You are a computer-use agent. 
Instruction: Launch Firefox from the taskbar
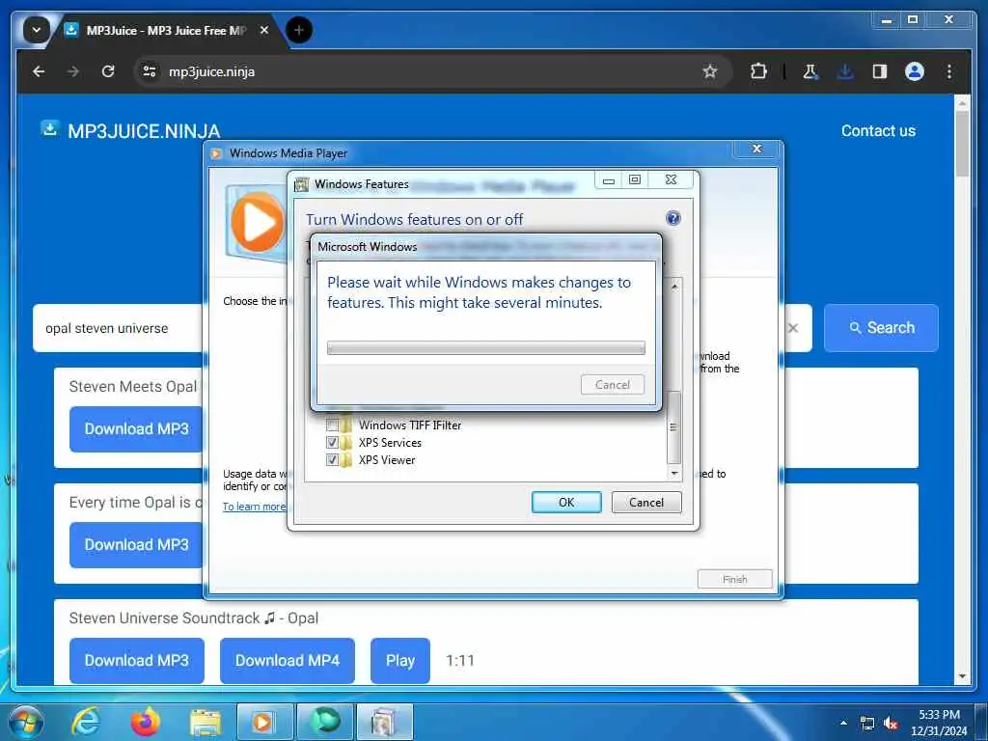pyautogui.click(x=145, y=722)
